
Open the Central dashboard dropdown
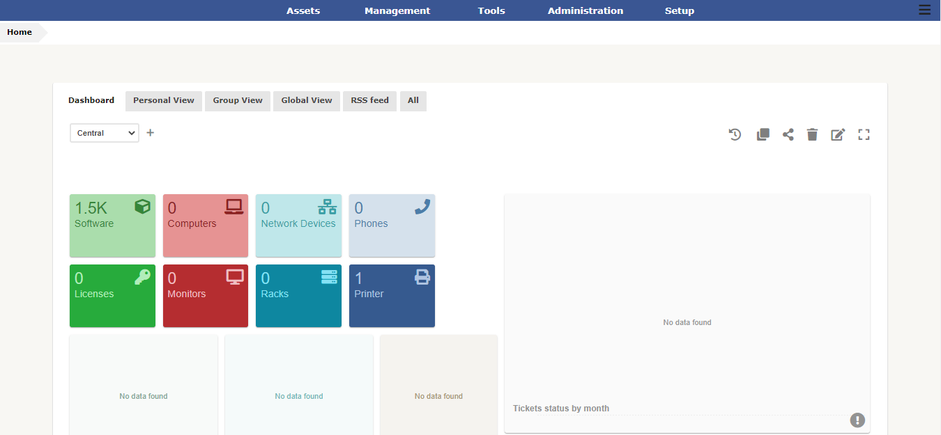(x=105, y=133)
